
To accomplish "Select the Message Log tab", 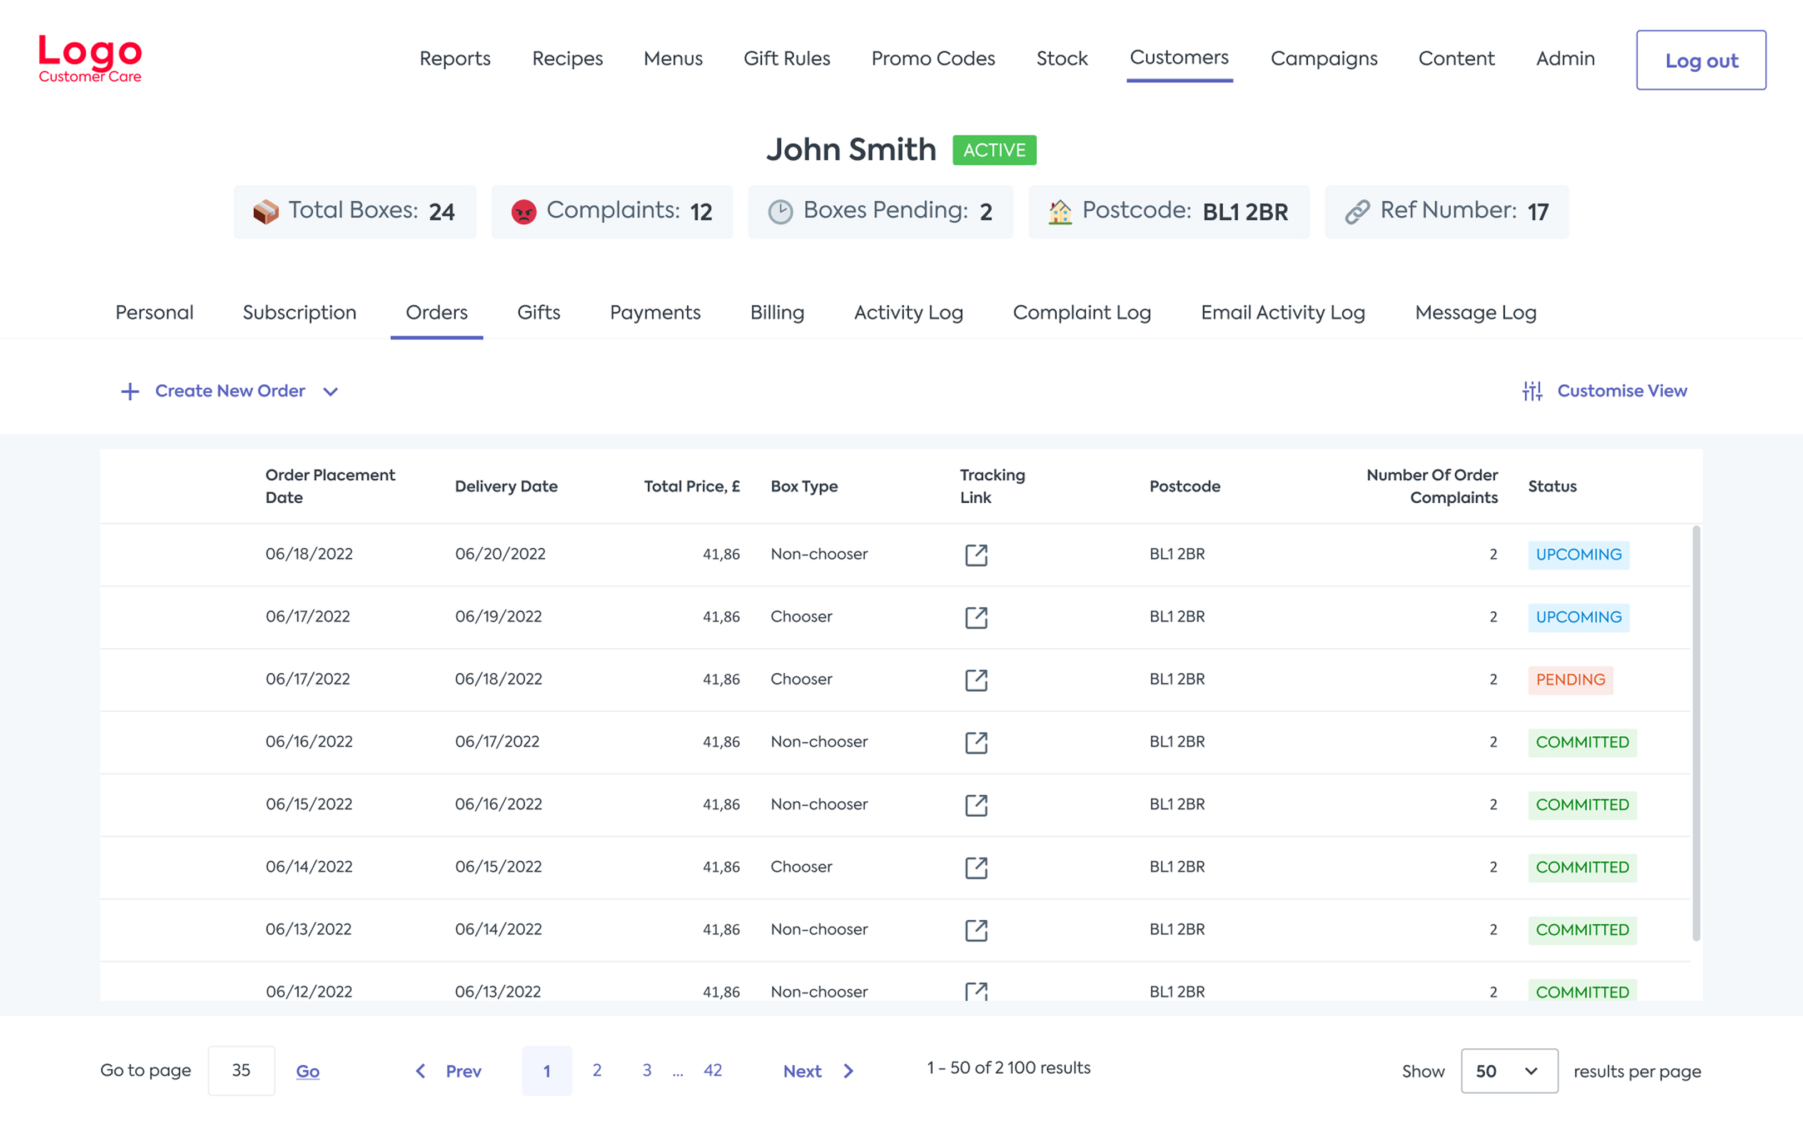I will pyautogui.click(x=1475, y=312).
